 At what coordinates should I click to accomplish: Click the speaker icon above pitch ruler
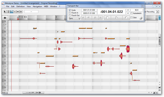pyautogui.click(x=5, y=18)
